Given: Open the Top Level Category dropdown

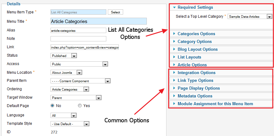Looking at the screenshot, I should point(250,16).
